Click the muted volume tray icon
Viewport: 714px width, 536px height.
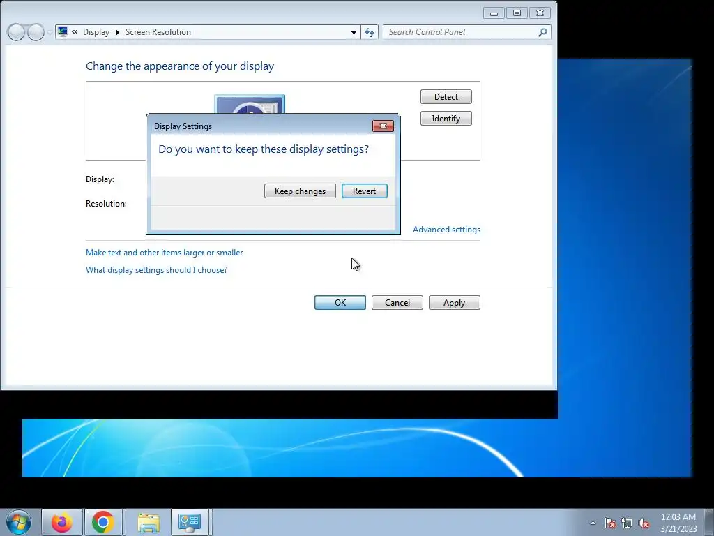pos(644,523)
